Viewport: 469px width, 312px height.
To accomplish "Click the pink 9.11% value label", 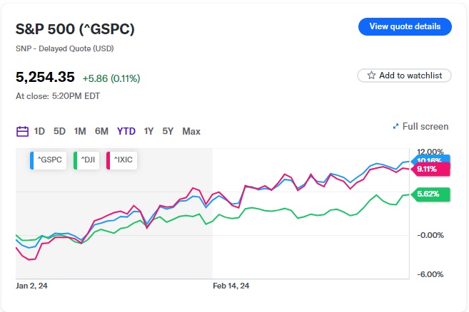I will (428, 170).
